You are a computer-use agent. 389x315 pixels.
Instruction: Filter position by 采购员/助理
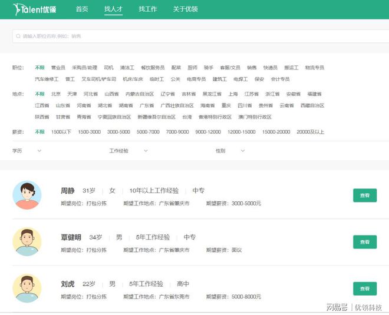[x=85, y=67]
